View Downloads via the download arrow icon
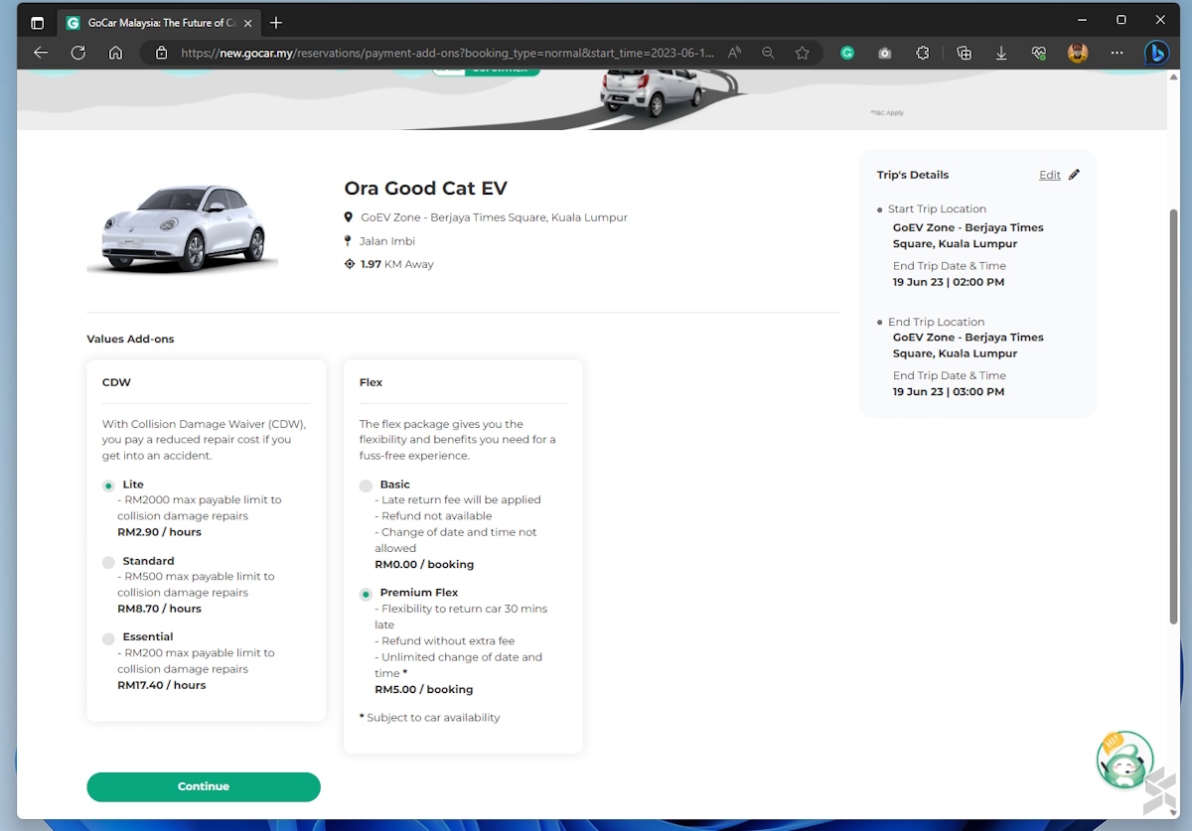Screen dimensions: 1192x831 (x=1001, y=53)
